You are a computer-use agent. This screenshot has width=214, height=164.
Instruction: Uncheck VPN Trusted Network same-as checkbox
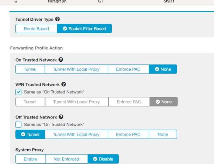point(19,92)
